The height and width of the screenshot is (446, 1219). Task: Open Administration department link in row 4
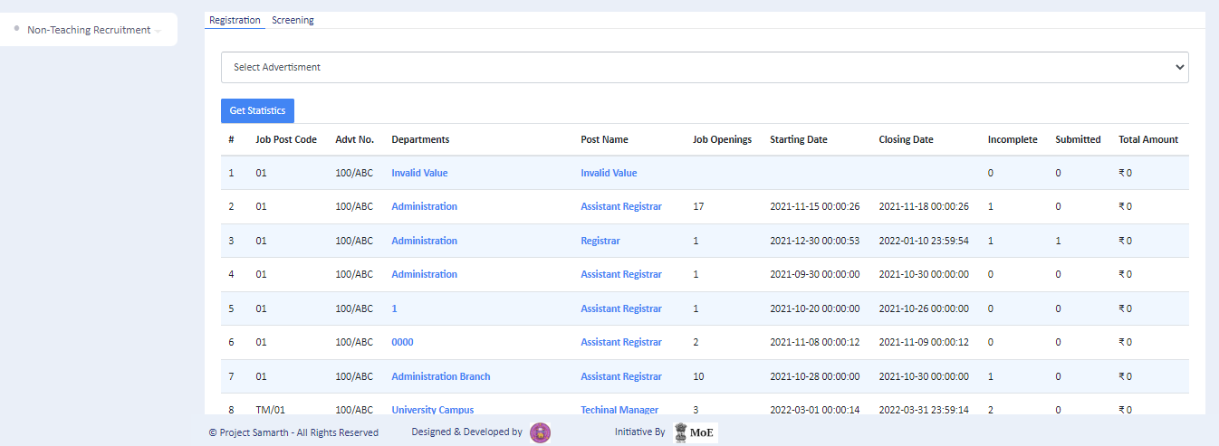[424, 274]
